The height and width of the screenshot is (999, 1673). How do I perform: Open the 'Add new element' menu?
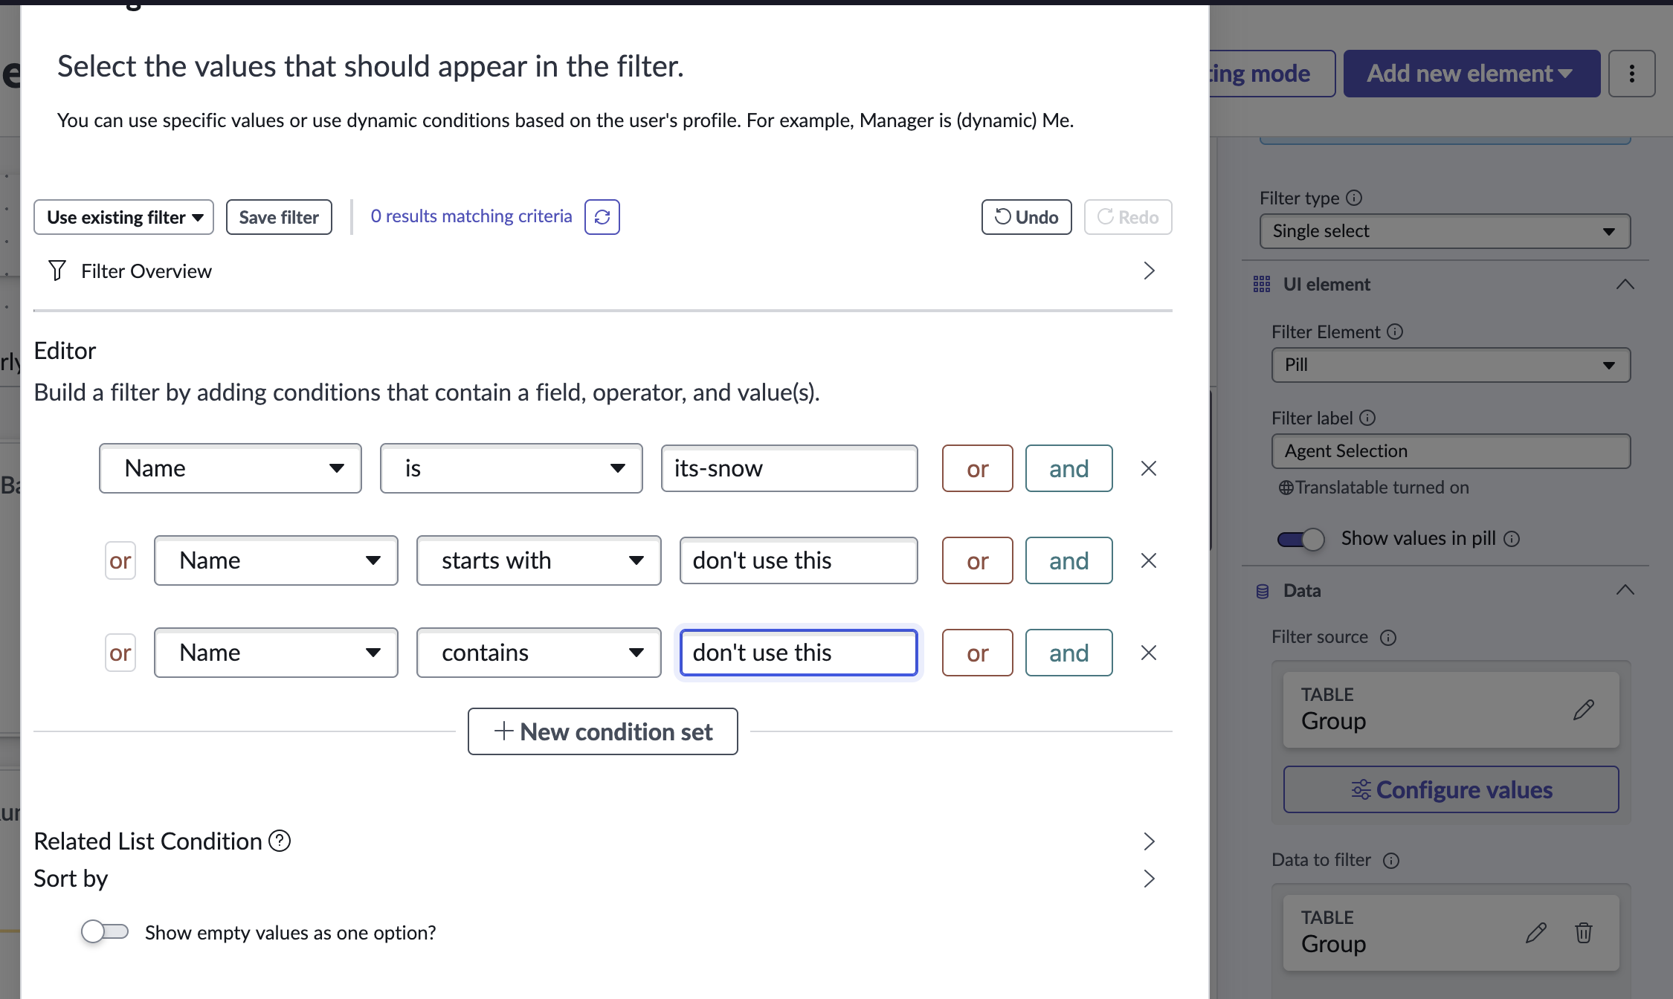coord(1471,74)
